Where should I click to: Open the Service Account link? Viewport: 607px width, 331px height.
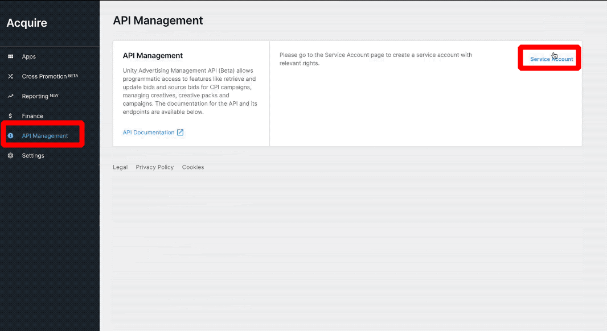point(551,59)
